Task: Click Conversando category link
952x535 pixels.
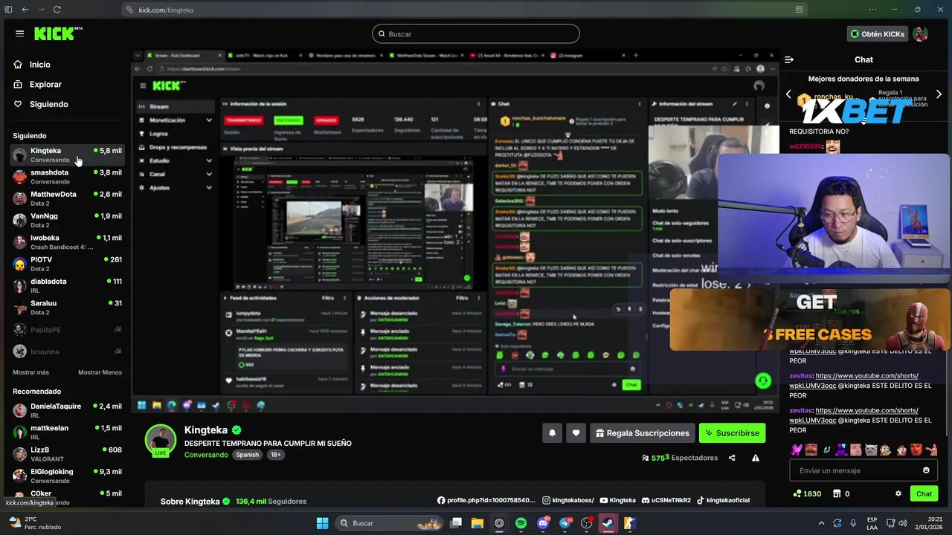Action: (x=206, y=455)
